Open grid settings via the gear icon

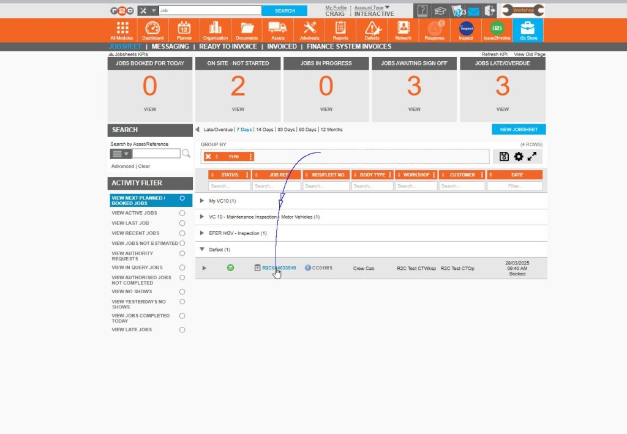pos(518,157)
